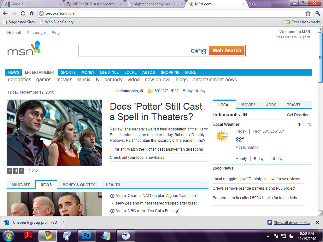Click the page scrollbar down arrow
Screen dimensions: 323x242
(x=320, y=213)
